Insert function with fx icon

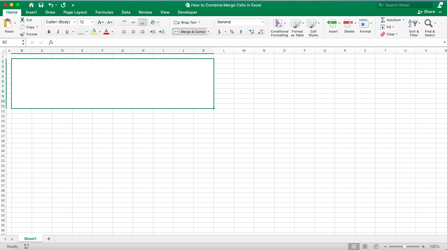coord(51,42)
